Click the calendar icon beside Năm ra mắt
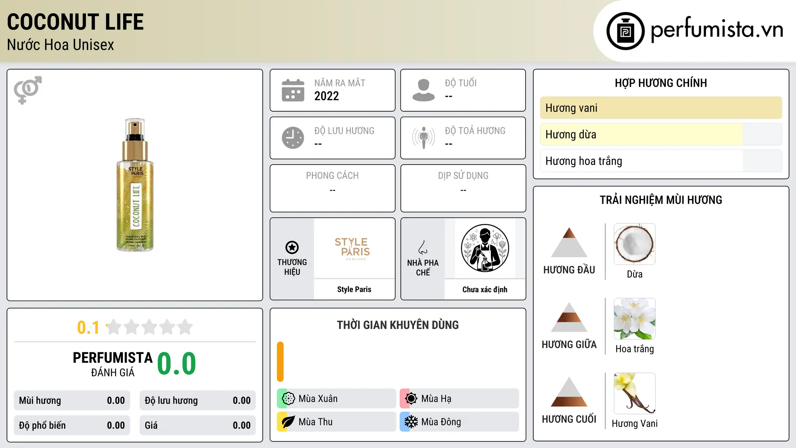796x448 pixels. click(x=293, y=90)
